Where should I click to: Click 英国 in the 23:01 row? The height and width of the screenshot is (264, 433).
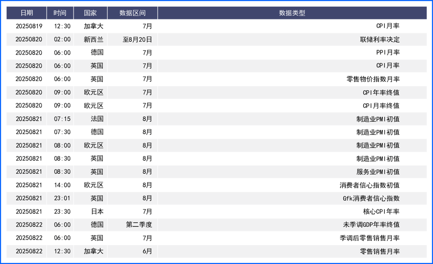point(97,198)
